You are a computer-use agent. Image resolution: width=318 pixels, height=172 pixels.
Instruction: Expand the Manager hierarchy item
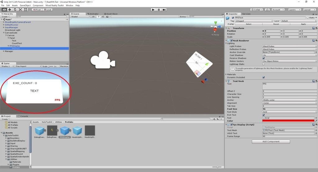point(4,51)
